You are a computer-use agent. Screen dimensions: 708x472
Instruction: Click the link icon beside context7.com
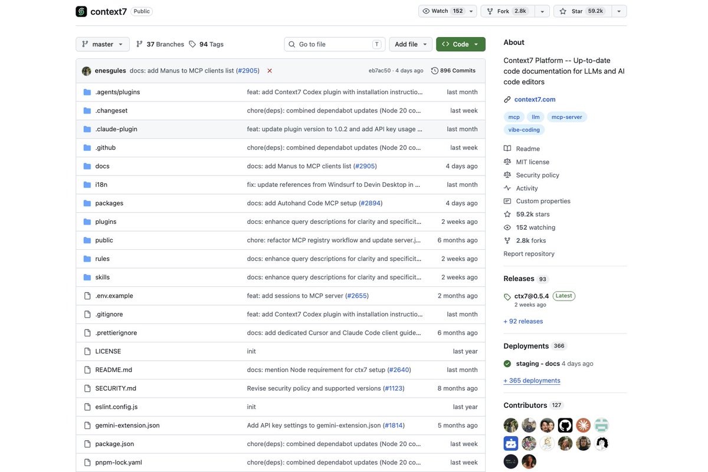coord(507,100)
